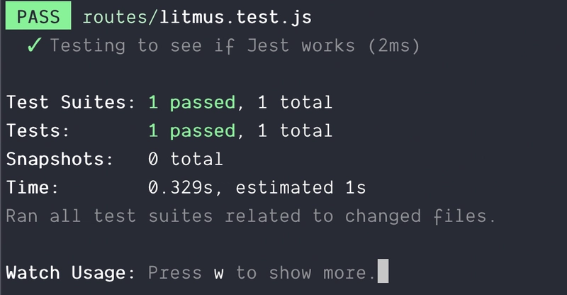567x295 pixels.
Task: Click '1 passed' in the Tests row
Action: (191, 130)
